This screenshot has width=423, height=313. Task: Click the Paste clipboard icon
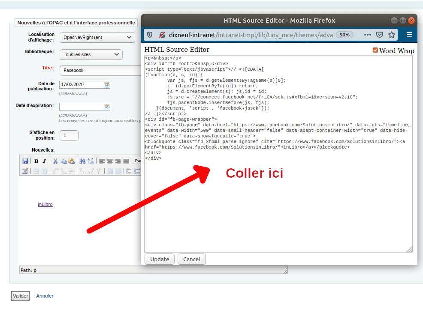click(x=72, y=161)
